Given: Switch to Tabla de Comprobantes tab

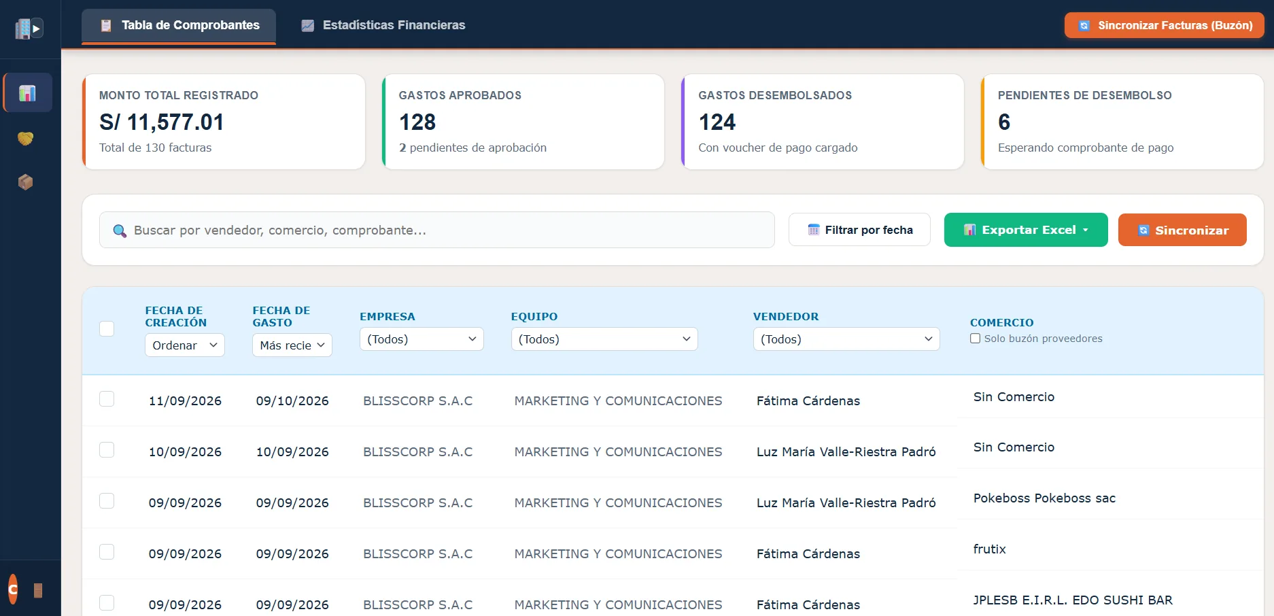Looking at the screenshot, I should pos(179,26).
